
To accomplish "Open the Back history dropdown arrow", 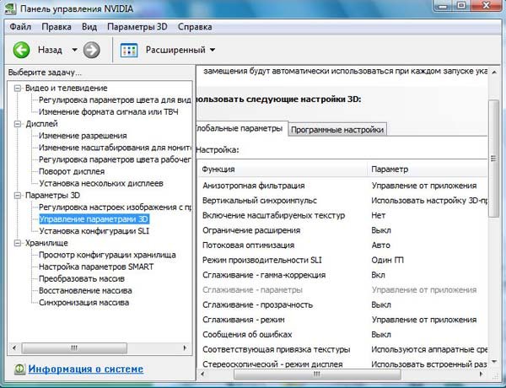I will tap(74, 51).
